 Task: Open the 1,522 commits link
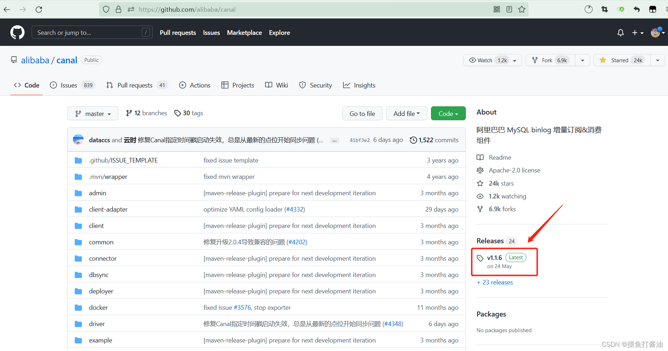[434, 140]
